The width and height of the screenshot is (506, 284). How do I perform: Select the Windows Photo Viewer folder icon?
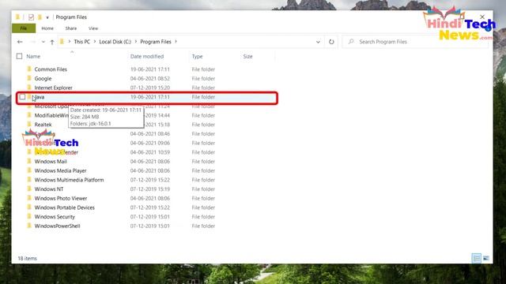pos(29,198)
